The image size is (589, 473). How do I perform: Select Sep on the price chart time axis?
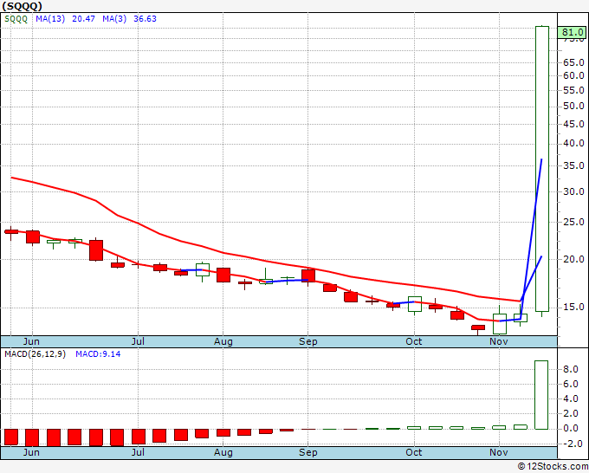click(x=308, y=341)
